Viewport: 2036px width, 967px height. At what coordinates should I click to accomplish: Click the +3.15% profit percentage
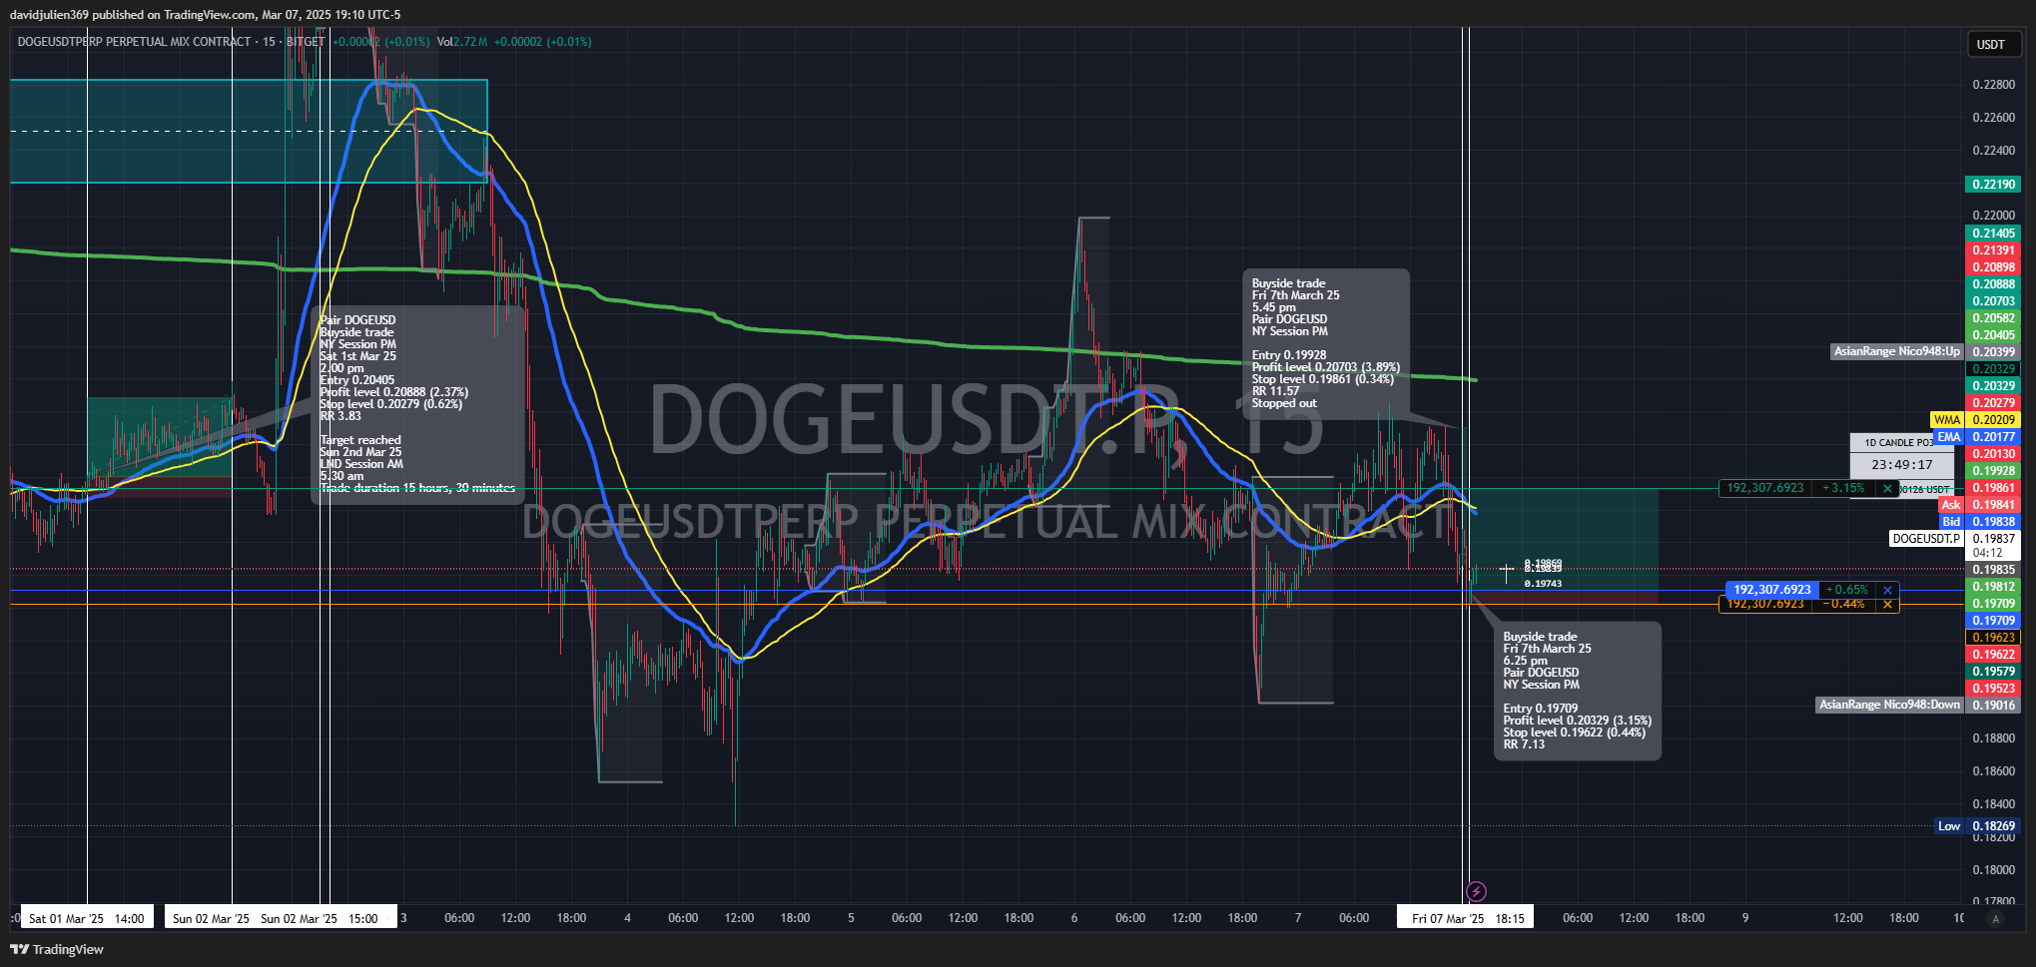click(1843, 488)
